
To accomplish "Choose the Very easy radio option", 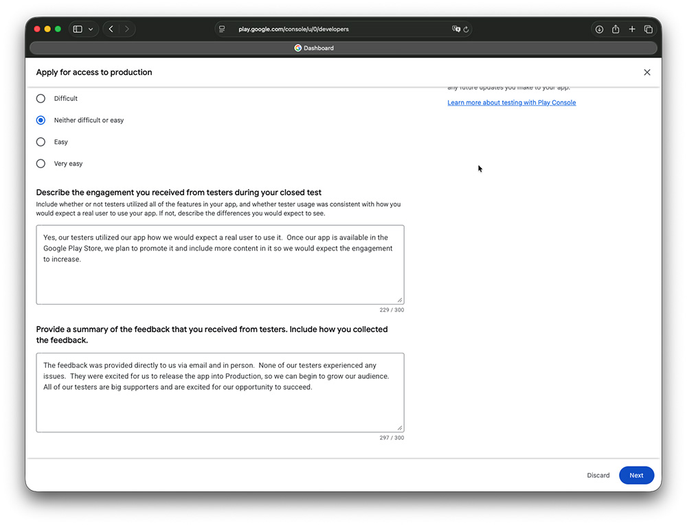I will [x=41, y=163].
